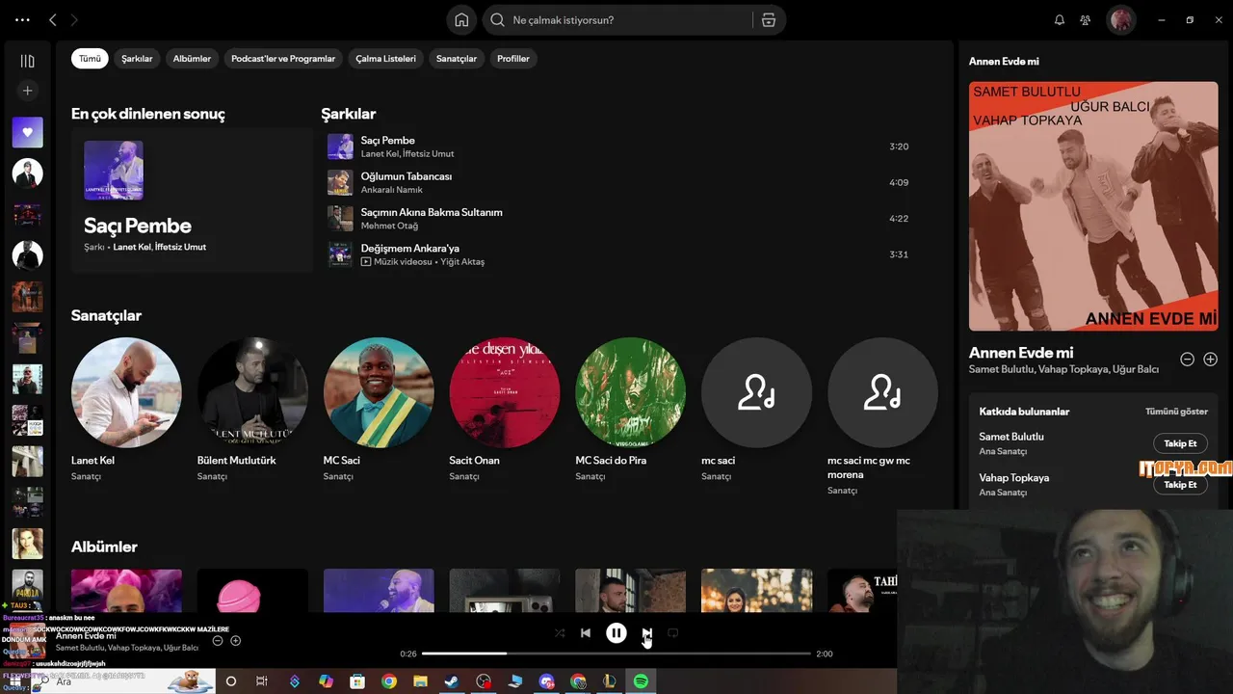Image resolution: width=1233 pixels, height=694 pixels.
Task: Open Google Chrome from the taskbar
Action: click(x=389, y=681)
